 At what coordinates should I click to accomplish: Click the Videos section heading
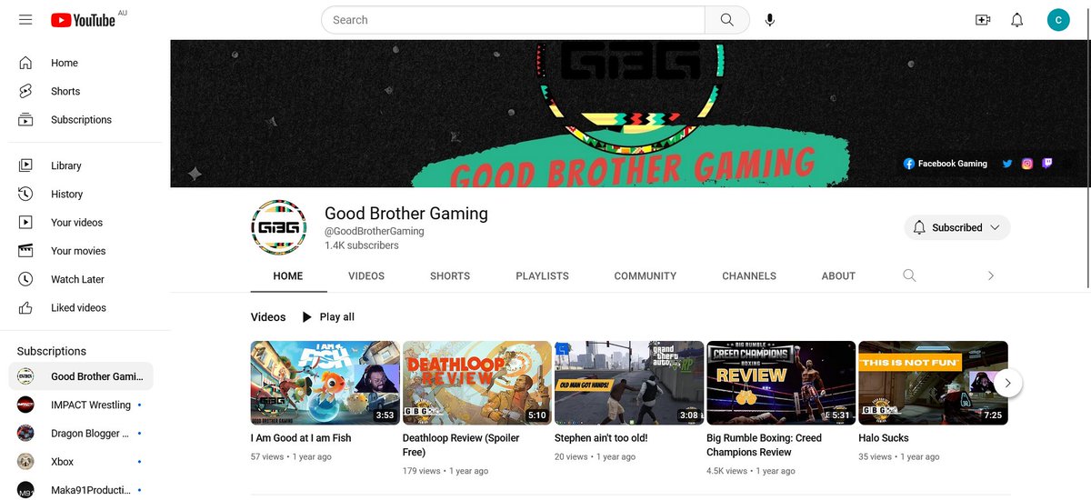[268, 316]
